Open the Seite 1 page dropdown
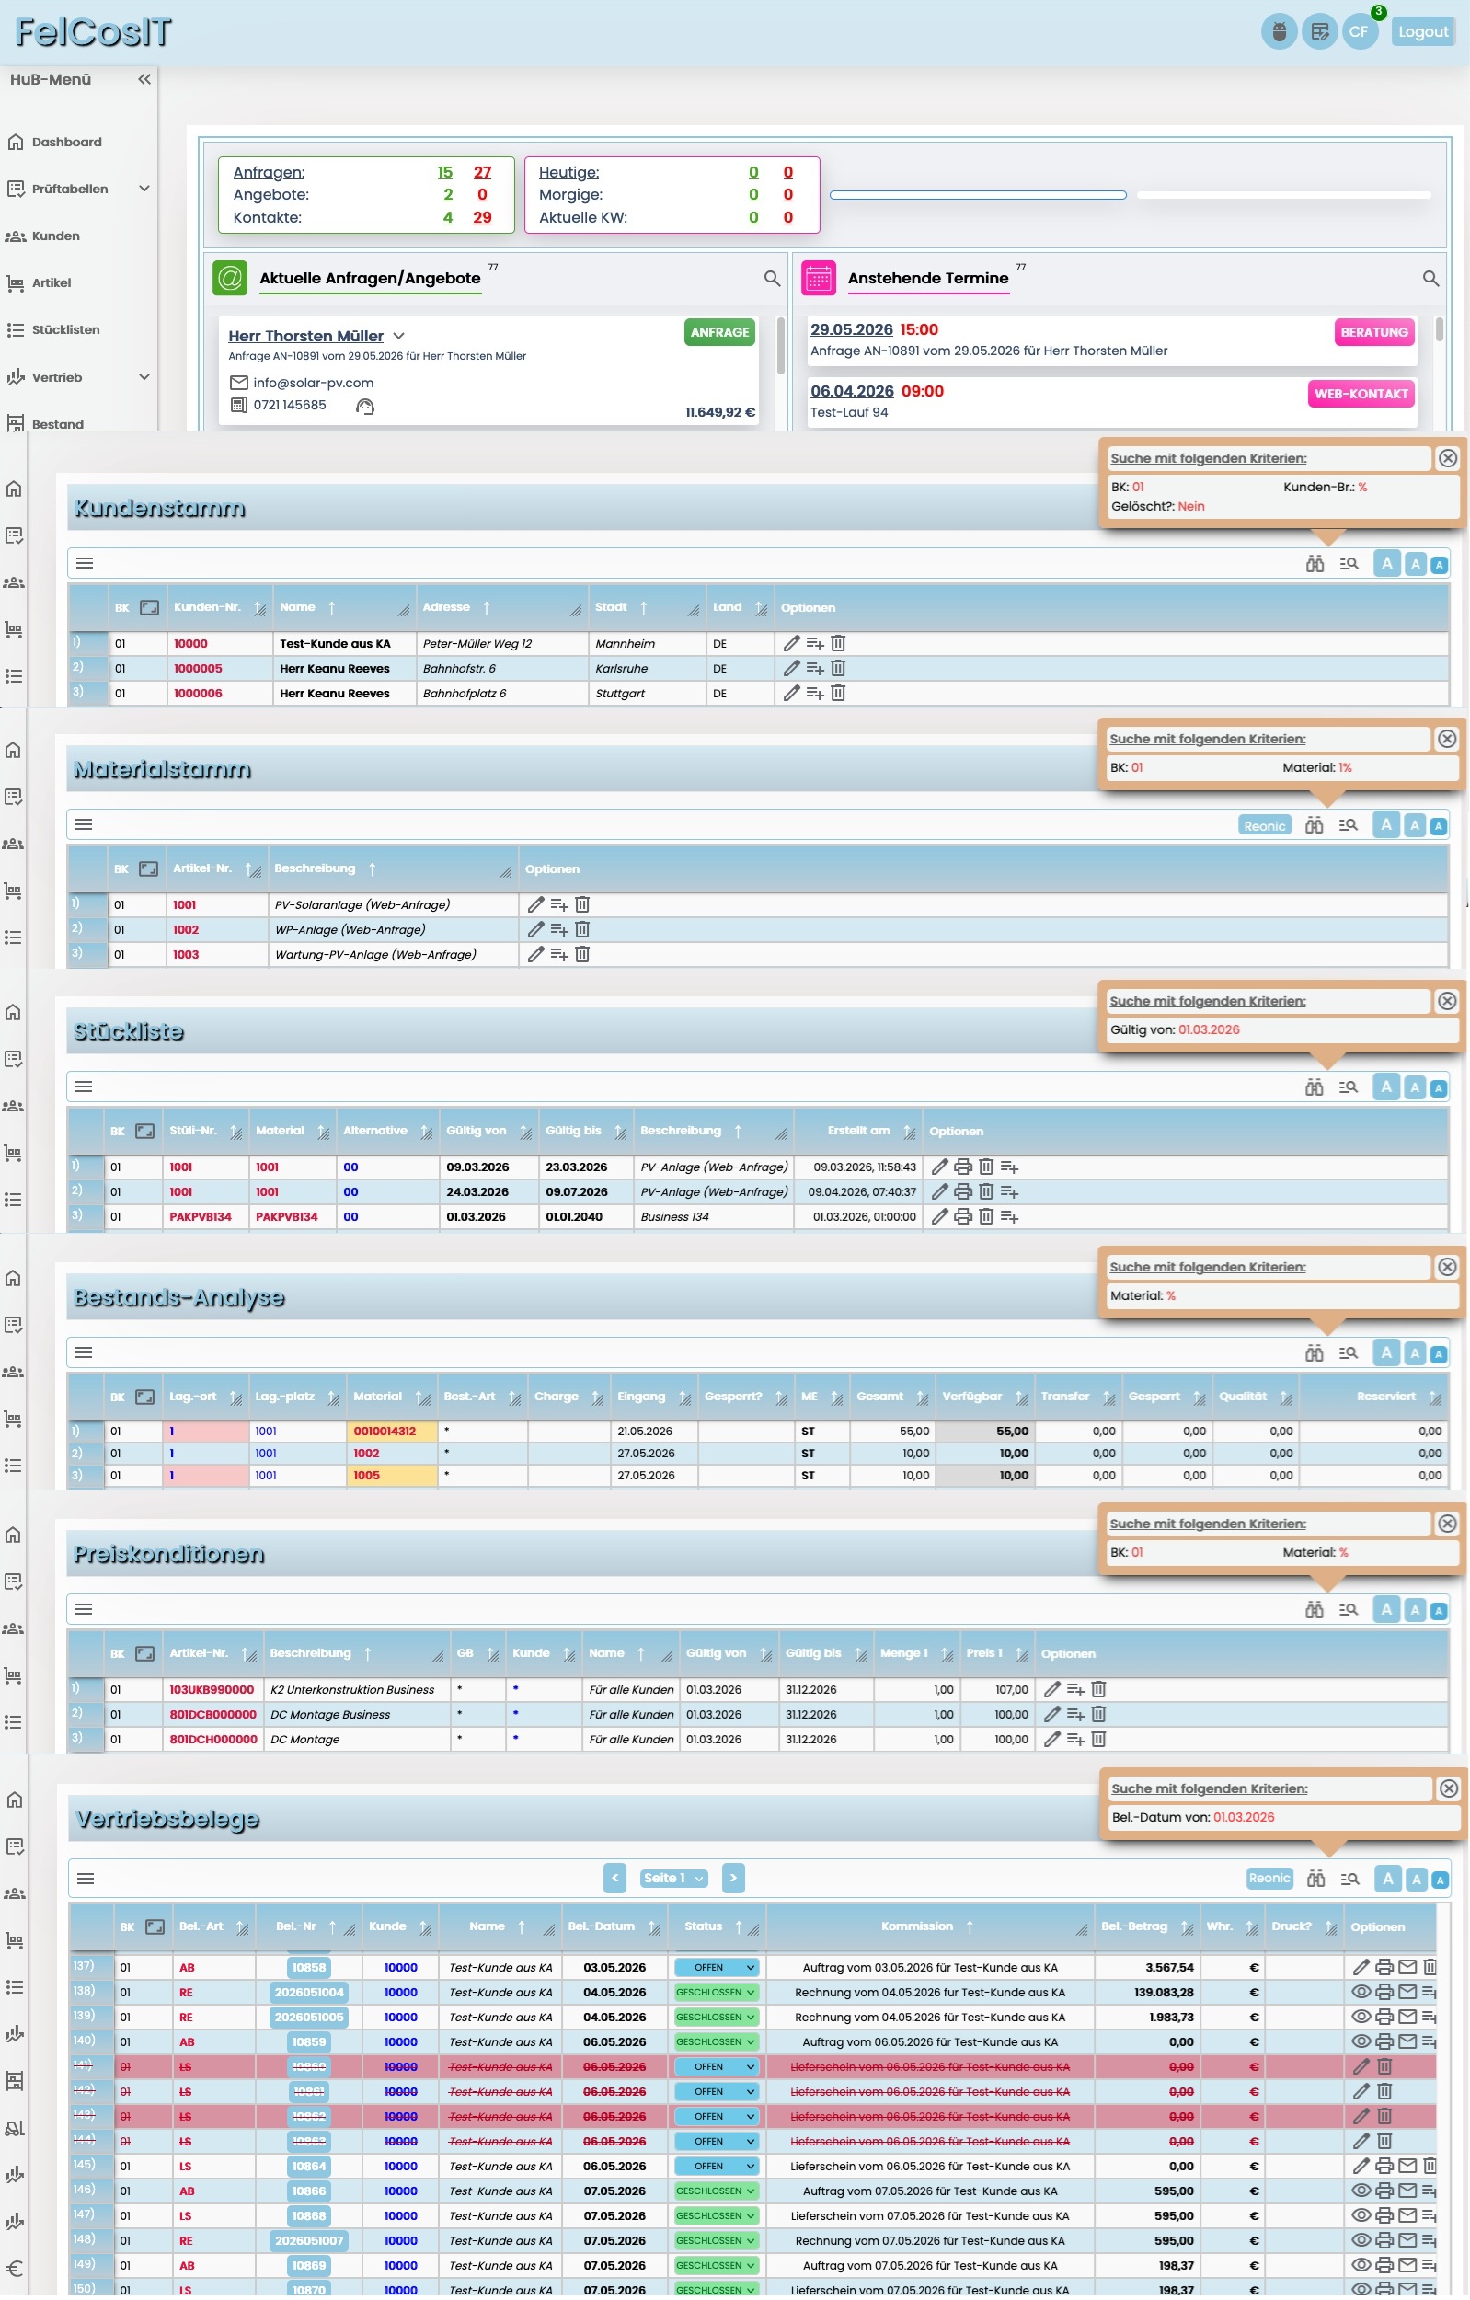 674,1879
